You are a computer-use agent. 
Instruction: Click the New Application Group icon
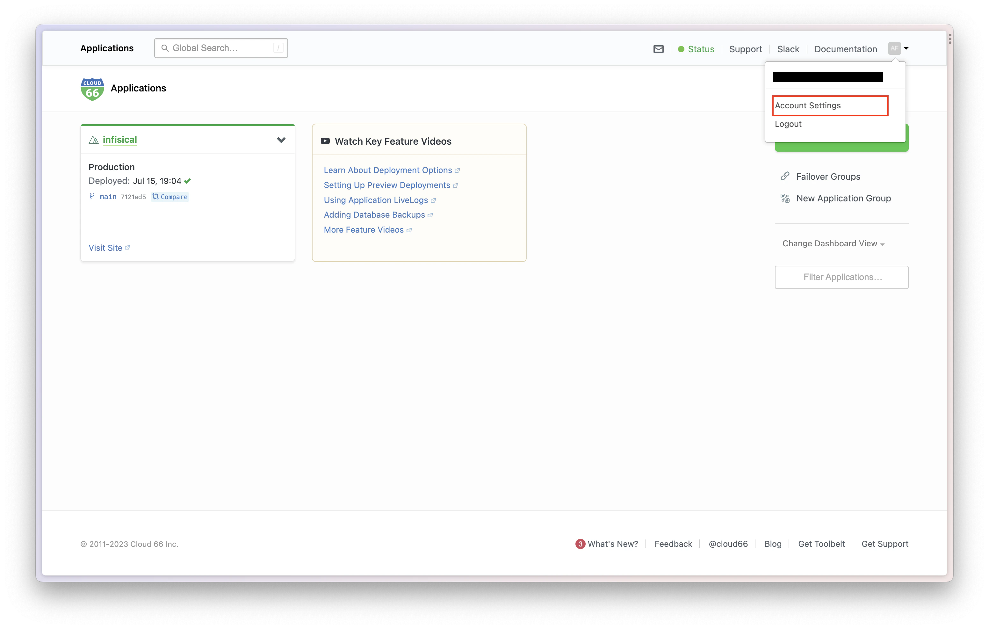click(x=785, y=199)
